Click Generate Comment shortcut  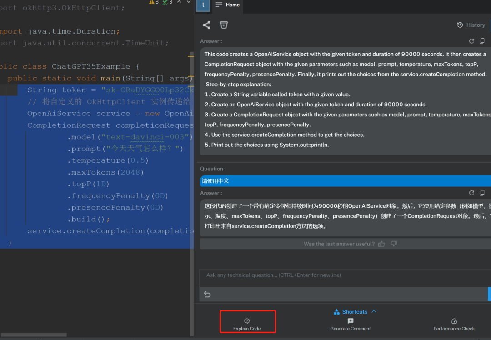point(351,325)
